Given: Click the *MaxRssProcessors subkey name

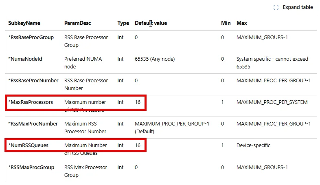Looking at the screenshot, I should [x=31, y=102].
